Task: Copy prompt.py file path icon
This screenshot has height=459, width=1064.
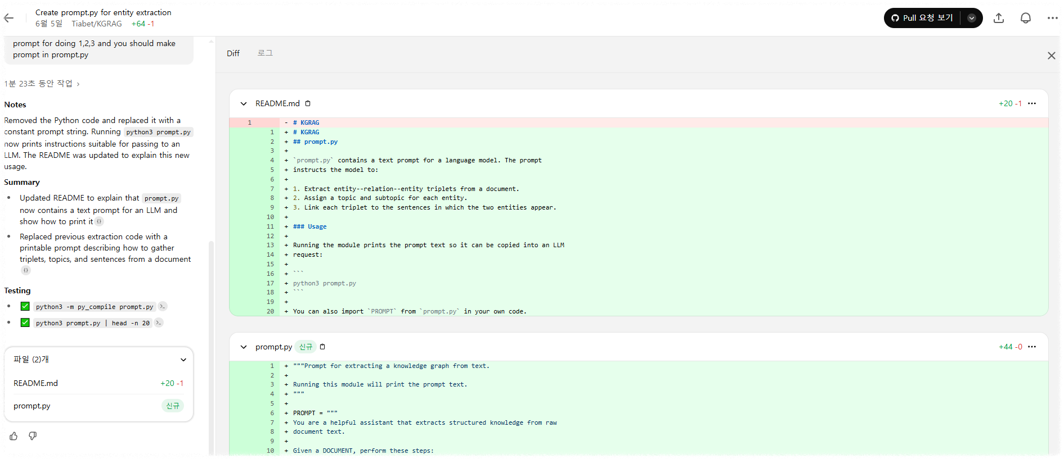Action: pyautogui.click(x=322, y=347)
